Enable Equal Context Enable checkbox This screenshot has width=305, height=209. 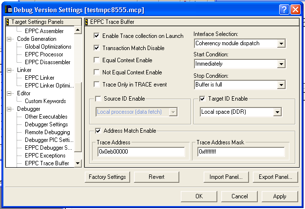[96, 60]
